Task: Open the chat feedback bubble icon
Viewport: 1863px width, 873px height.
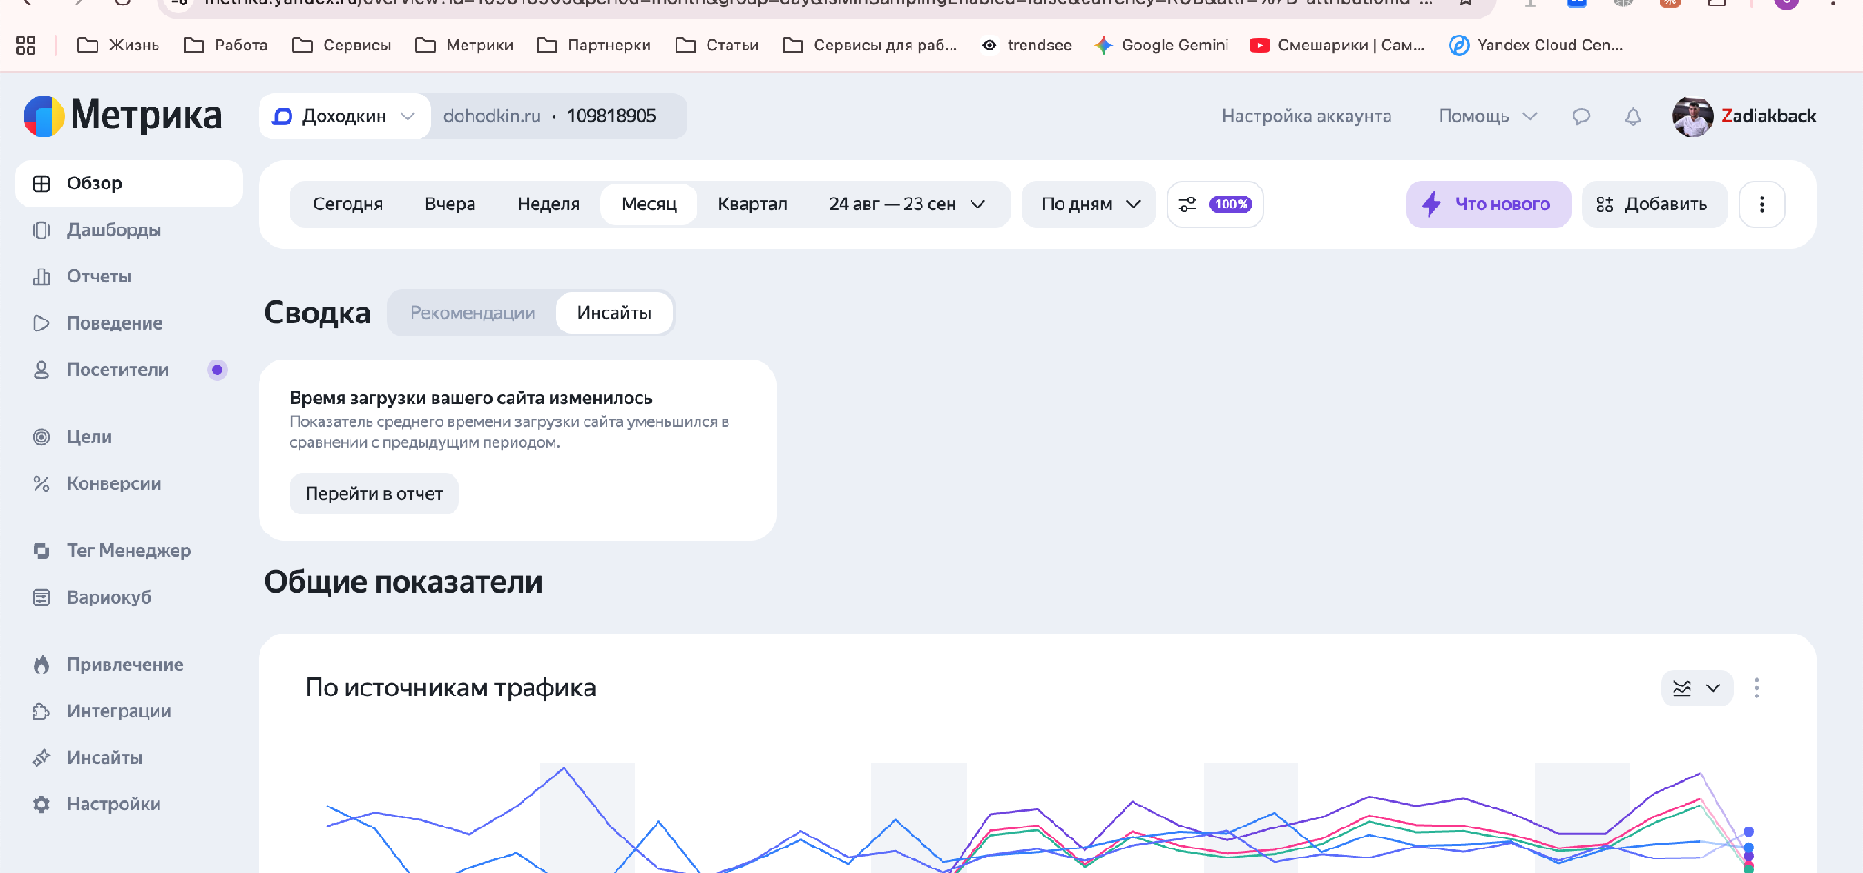Action: (1582, 117)
